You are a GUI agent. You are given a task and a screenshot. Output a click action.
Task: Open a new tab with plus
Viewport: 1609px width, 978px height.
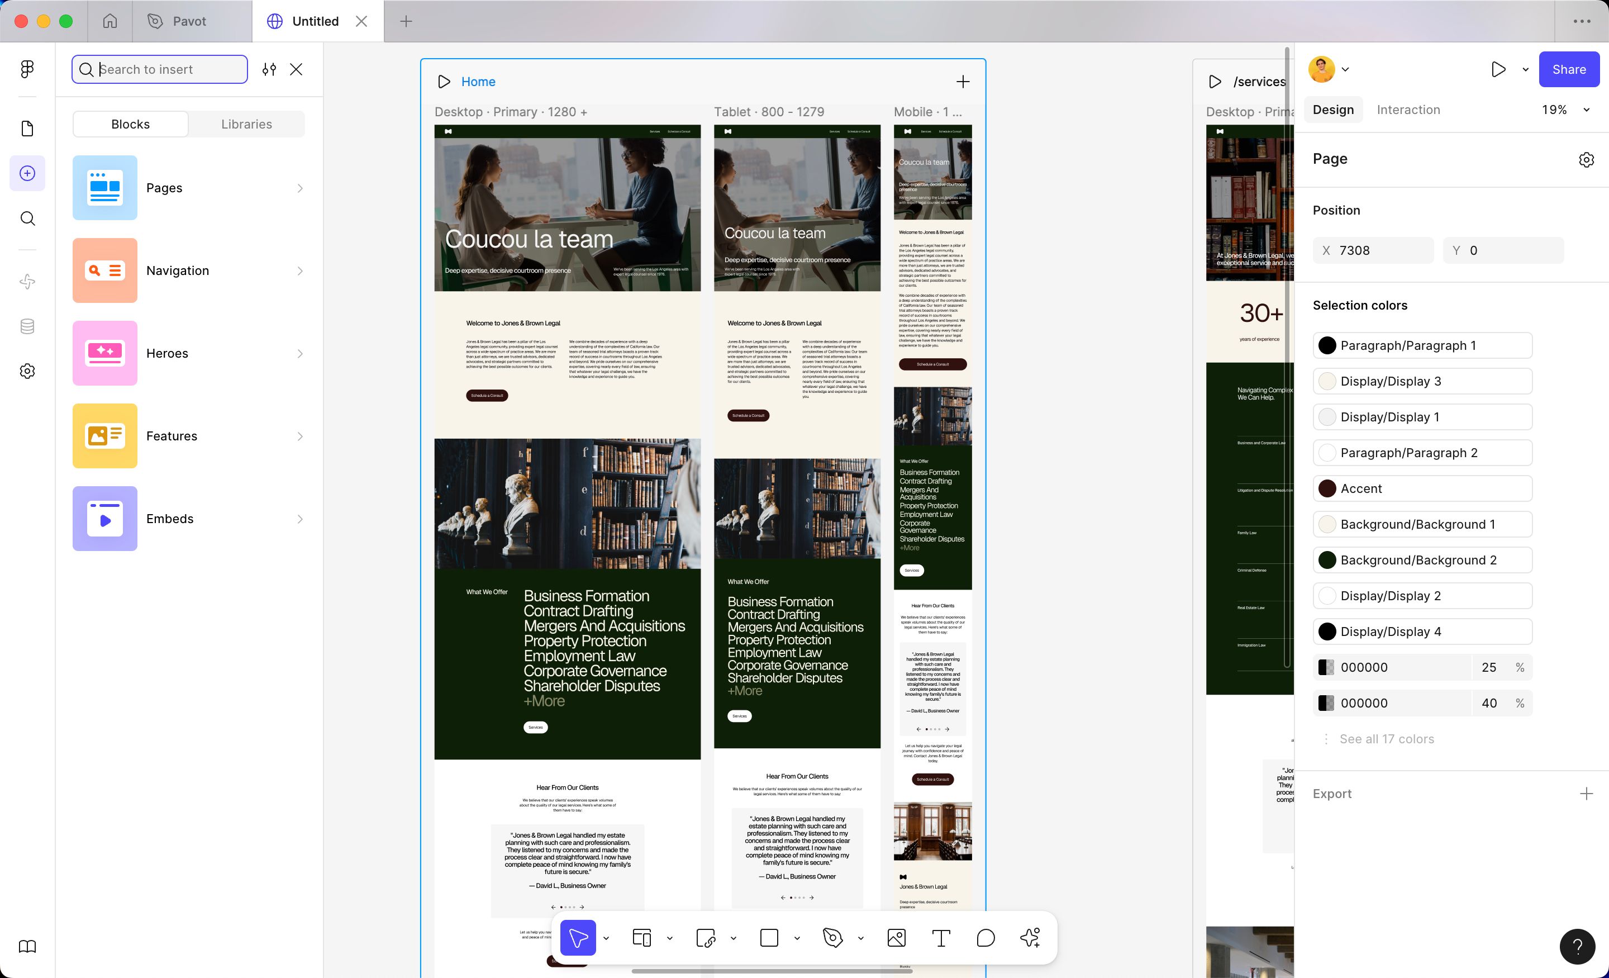point(406,21)
